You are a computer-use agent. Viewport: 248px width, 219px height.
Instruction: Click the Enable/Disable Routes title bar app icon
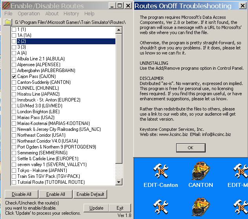coord(6,5)
